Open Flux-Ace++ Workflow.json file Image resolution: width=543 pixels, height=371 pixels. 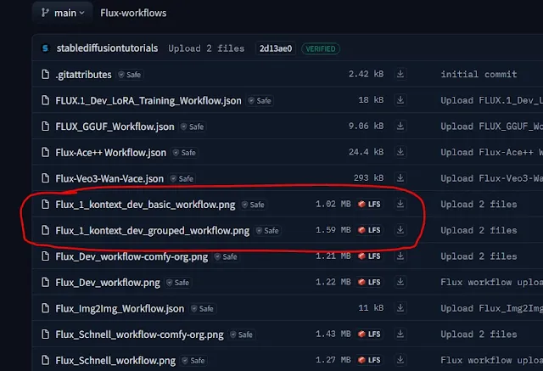(111, 153)
